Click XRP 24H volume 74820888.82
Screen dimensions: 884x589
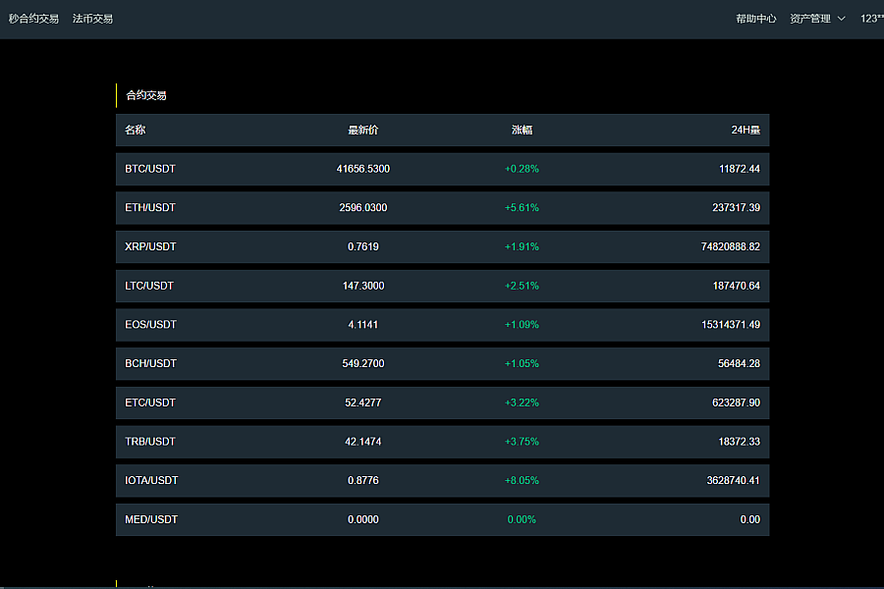731,246
